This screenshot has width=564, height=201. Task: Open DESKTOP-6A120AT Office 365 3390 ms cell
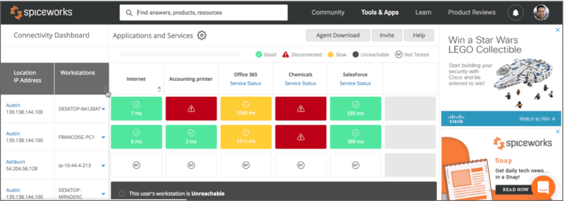coord(246,108)
